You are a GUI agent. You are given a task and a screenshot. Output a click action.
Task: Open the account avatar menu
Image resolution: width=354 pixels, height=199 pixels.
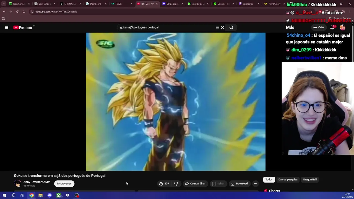click(x=343, y=27)
